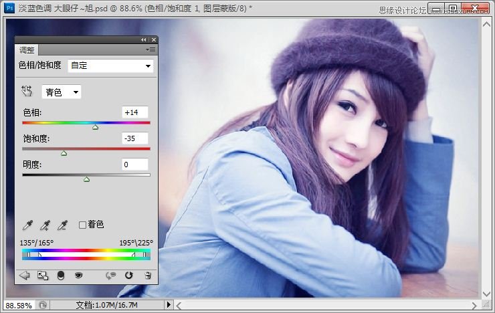This screenshot has width=495, height=313.
Task: Click the saturation slider handle
Action: click(64, 153)
